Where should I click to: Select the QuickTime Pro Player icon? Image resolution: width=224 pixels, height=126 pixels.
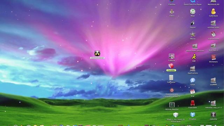pyautogui.click(x=192, y=1)
